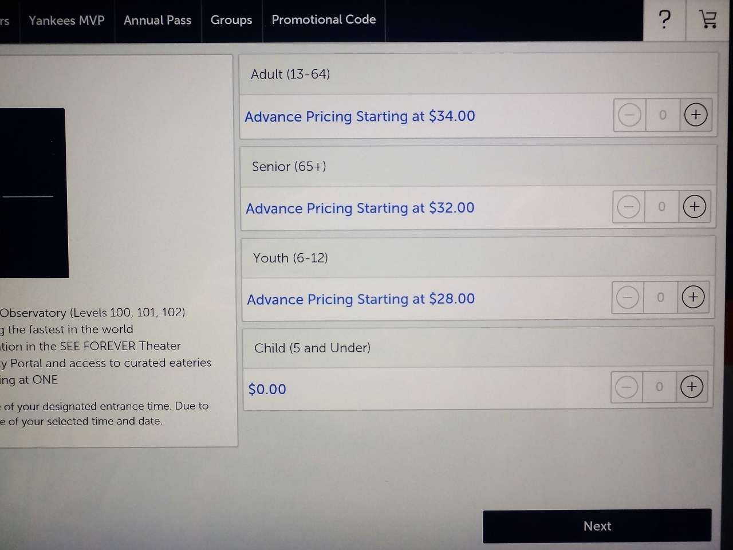This screenshot has height=550, width=733.
Task: Click the Youth quantity field
Action: click(x=660, y=297)
